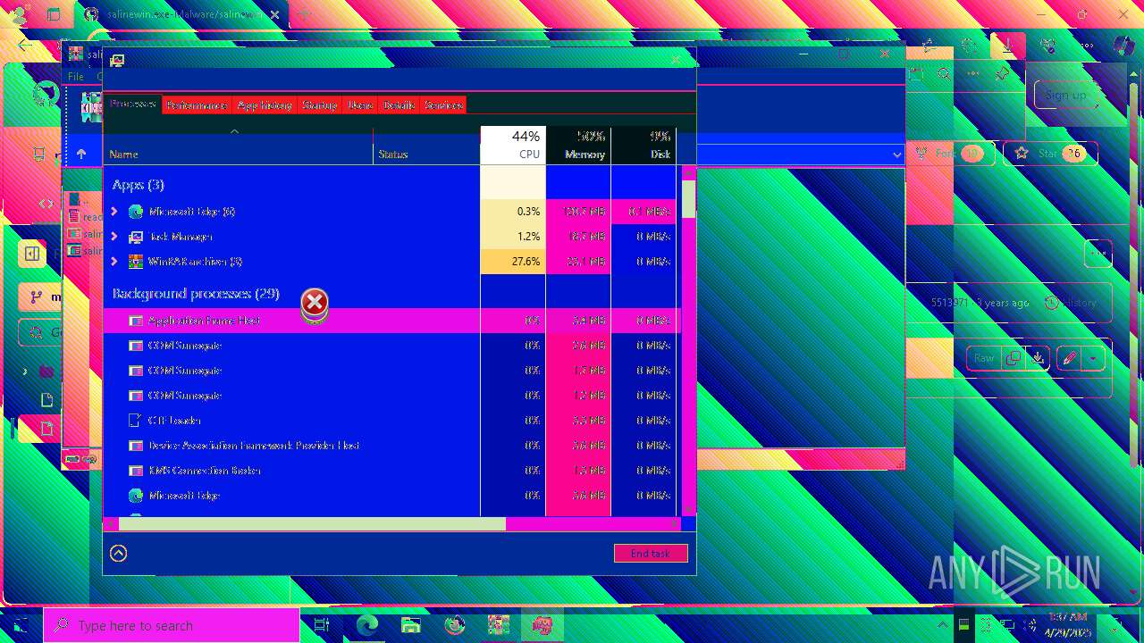The image size is (1144, 643).
Task: Open File Explorer from the taskbar
Action: tap(410, 625)
